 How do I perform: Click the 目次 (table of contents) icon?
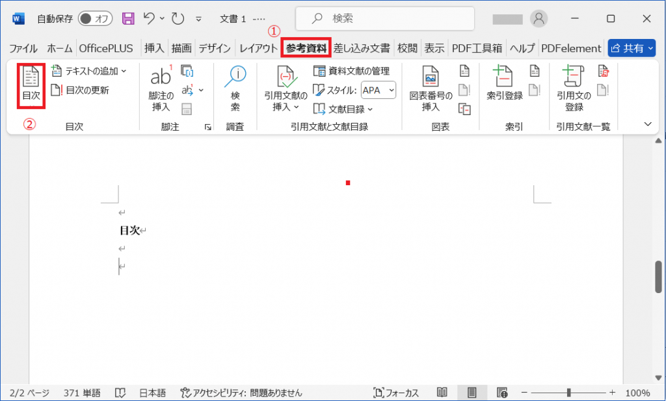click(31, 78)
